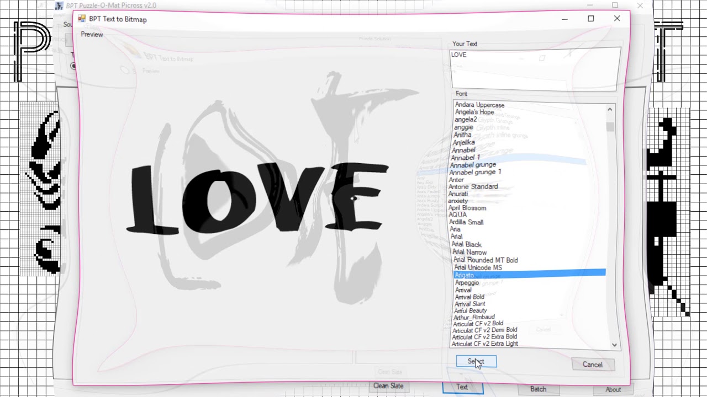
Task: Select the Antone Standard font
Action: 473,186
